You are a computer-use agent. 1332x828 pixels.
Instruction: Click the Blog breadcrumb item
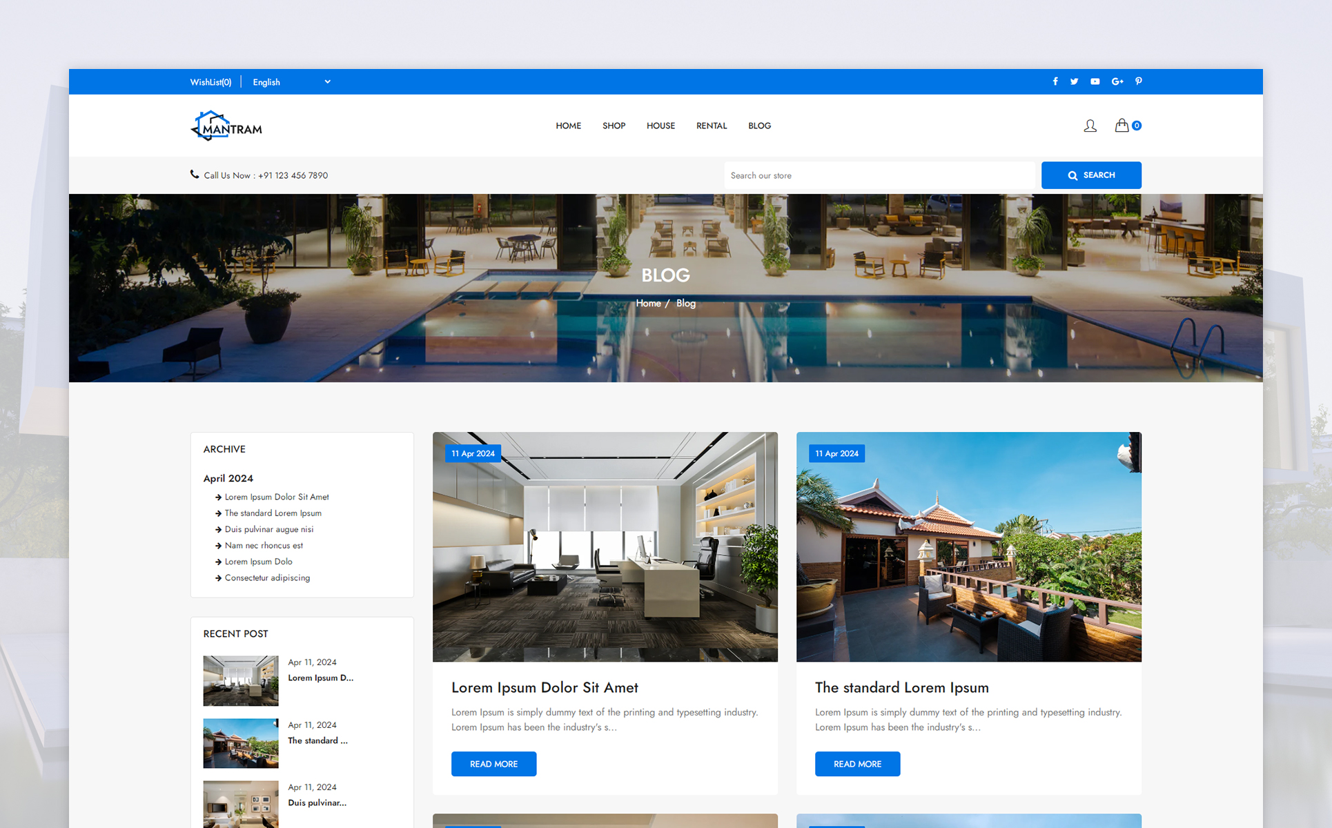(x=686, y=304)
